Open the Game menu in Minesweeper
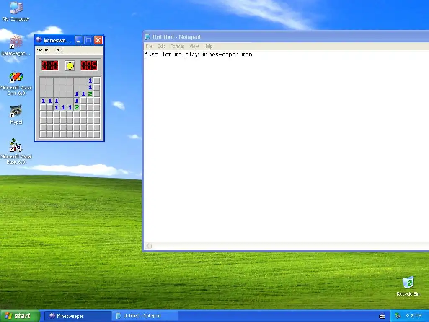 (43, 49)
